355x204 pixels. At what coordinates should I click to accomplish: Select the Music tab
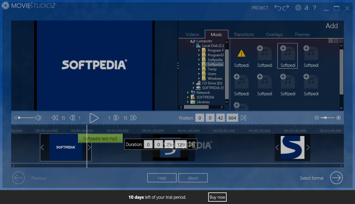[217, 34]
